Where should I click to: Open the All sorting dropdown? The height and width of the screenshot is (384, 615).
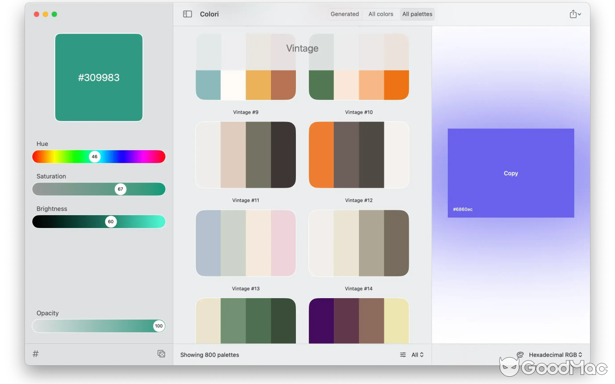click(416, 355)
